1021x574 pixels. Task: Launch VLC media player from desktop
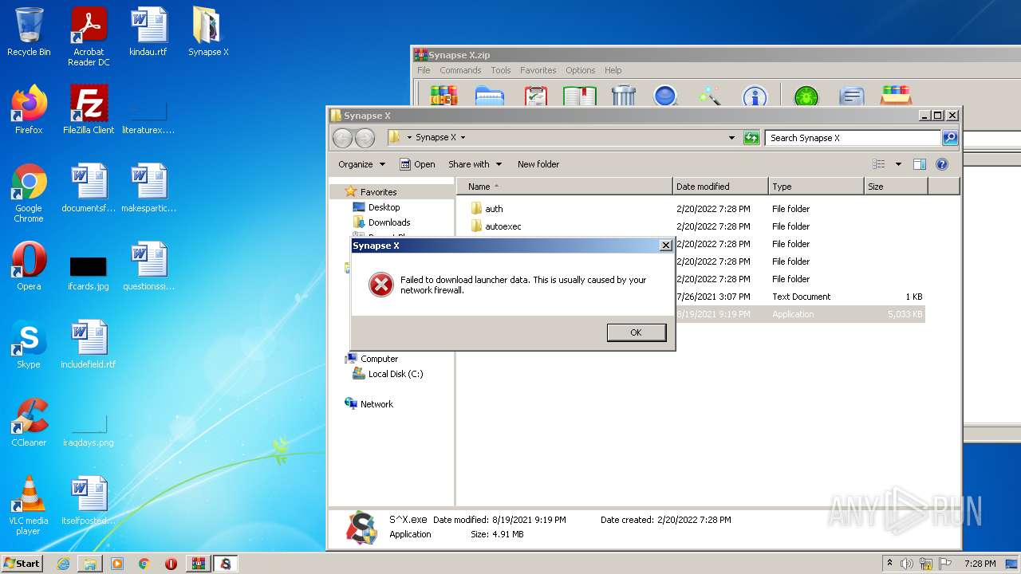29,505
